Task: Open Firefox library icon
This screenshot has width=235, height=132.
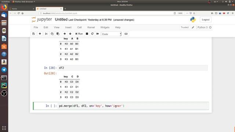Action: (x=212, y=13)
